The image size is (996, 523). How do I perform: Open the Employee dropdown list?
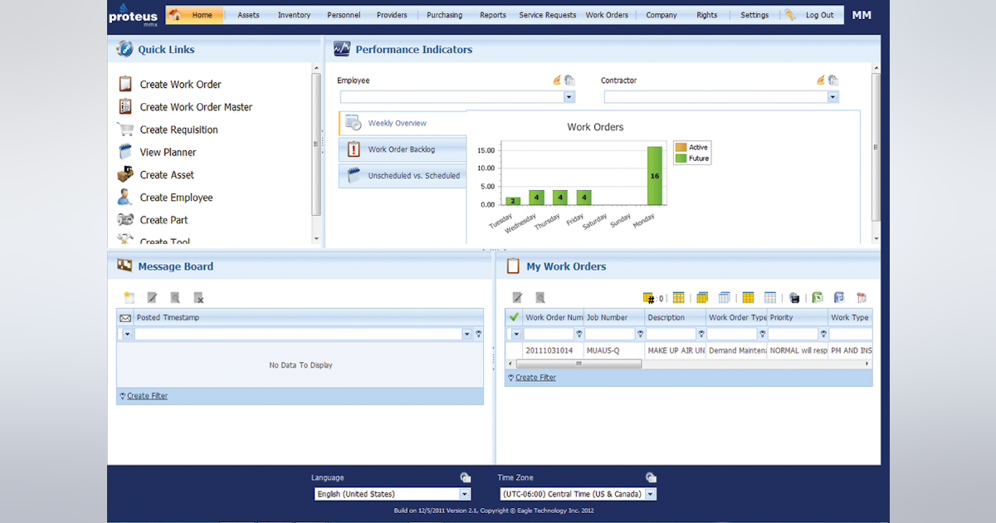coord(569,97)
